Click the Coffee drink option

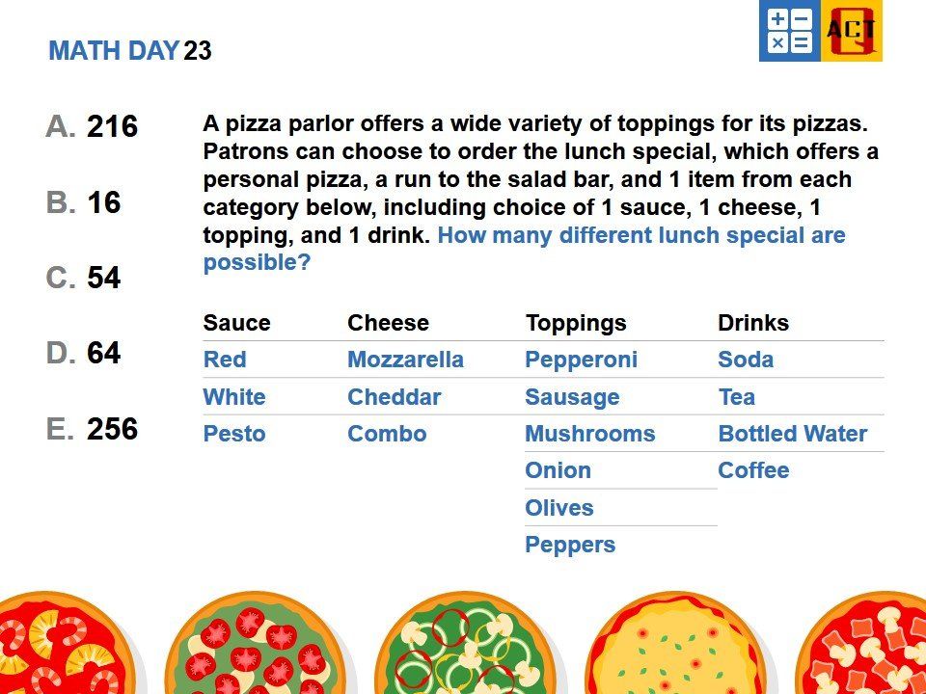click(x=753, y=470)
